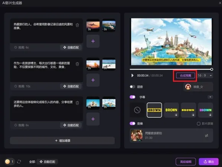Image resolution: width=222 pixels, height=167 pixels.
Task: Open the voice avatar selector
Action: [198, 87]
